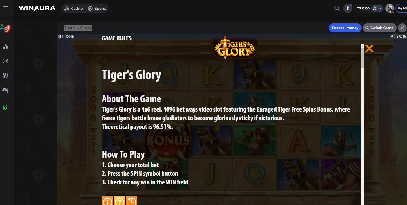This screenshot has width=407, height=205.
Task: Mute the game sound speaker icon
Action: point(393,36)
